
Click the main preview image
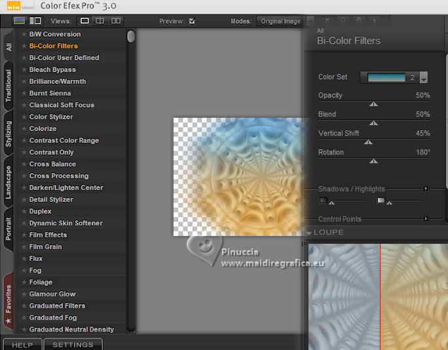(x=238, y=177)
